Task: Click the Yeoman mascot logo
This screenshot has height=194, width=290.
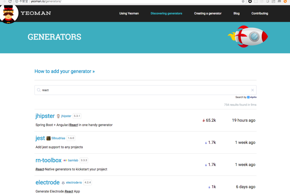Action: [x=8, y=14]
